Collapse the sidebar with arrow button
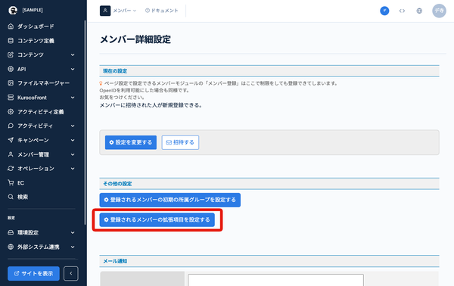 [71, 273]
